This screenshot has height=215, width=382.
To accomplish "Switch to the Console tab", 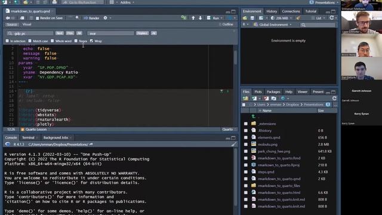I will click(x=11, y=137).
